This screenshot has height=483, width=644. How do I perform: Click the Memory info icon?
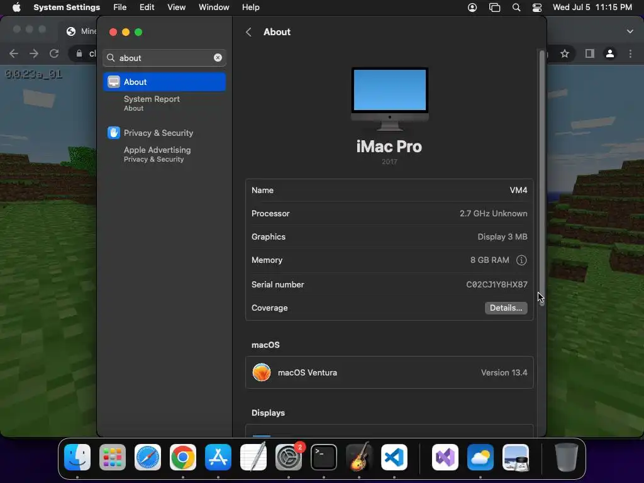[521, 260]
